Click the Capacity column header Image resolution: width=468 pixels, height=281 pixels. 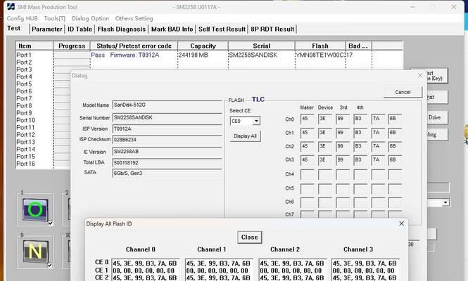[203, 46]
